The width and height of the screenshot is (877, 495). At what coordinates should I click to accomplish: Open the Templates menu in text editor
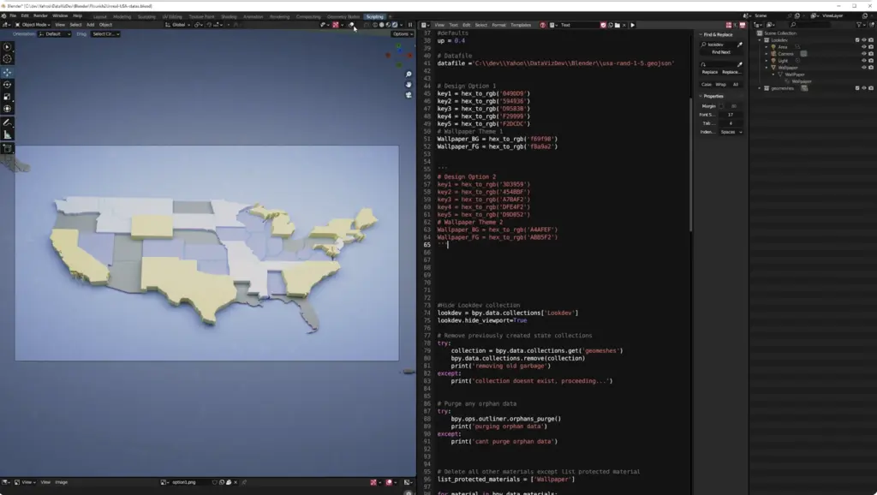click(521, 25)
